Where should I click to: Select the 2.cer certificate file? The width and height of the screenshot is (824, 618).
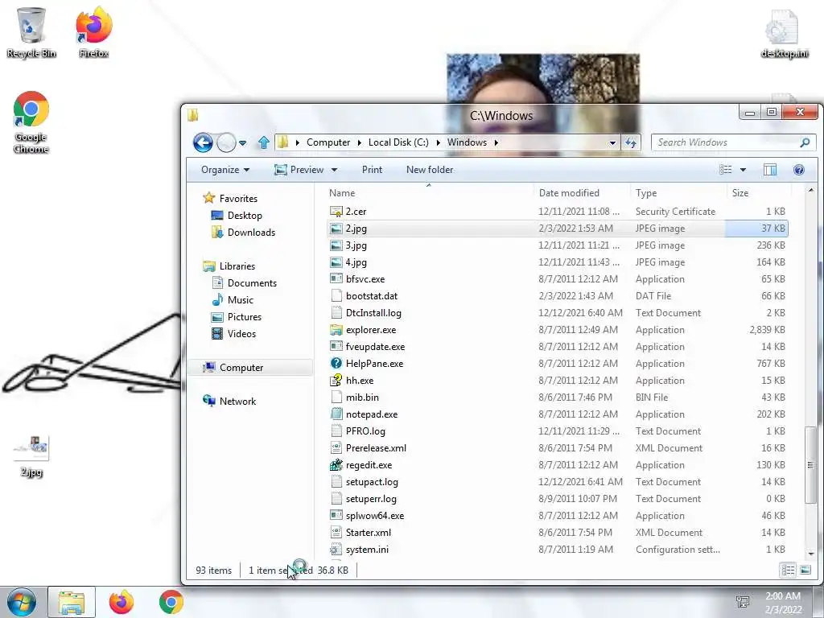[x=557, y=212]
